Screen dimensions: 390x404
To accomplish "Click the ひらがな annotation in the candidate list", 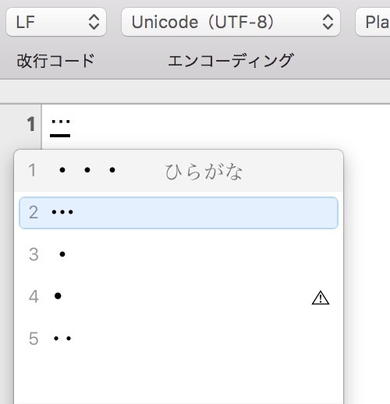I will coord(204,172).
